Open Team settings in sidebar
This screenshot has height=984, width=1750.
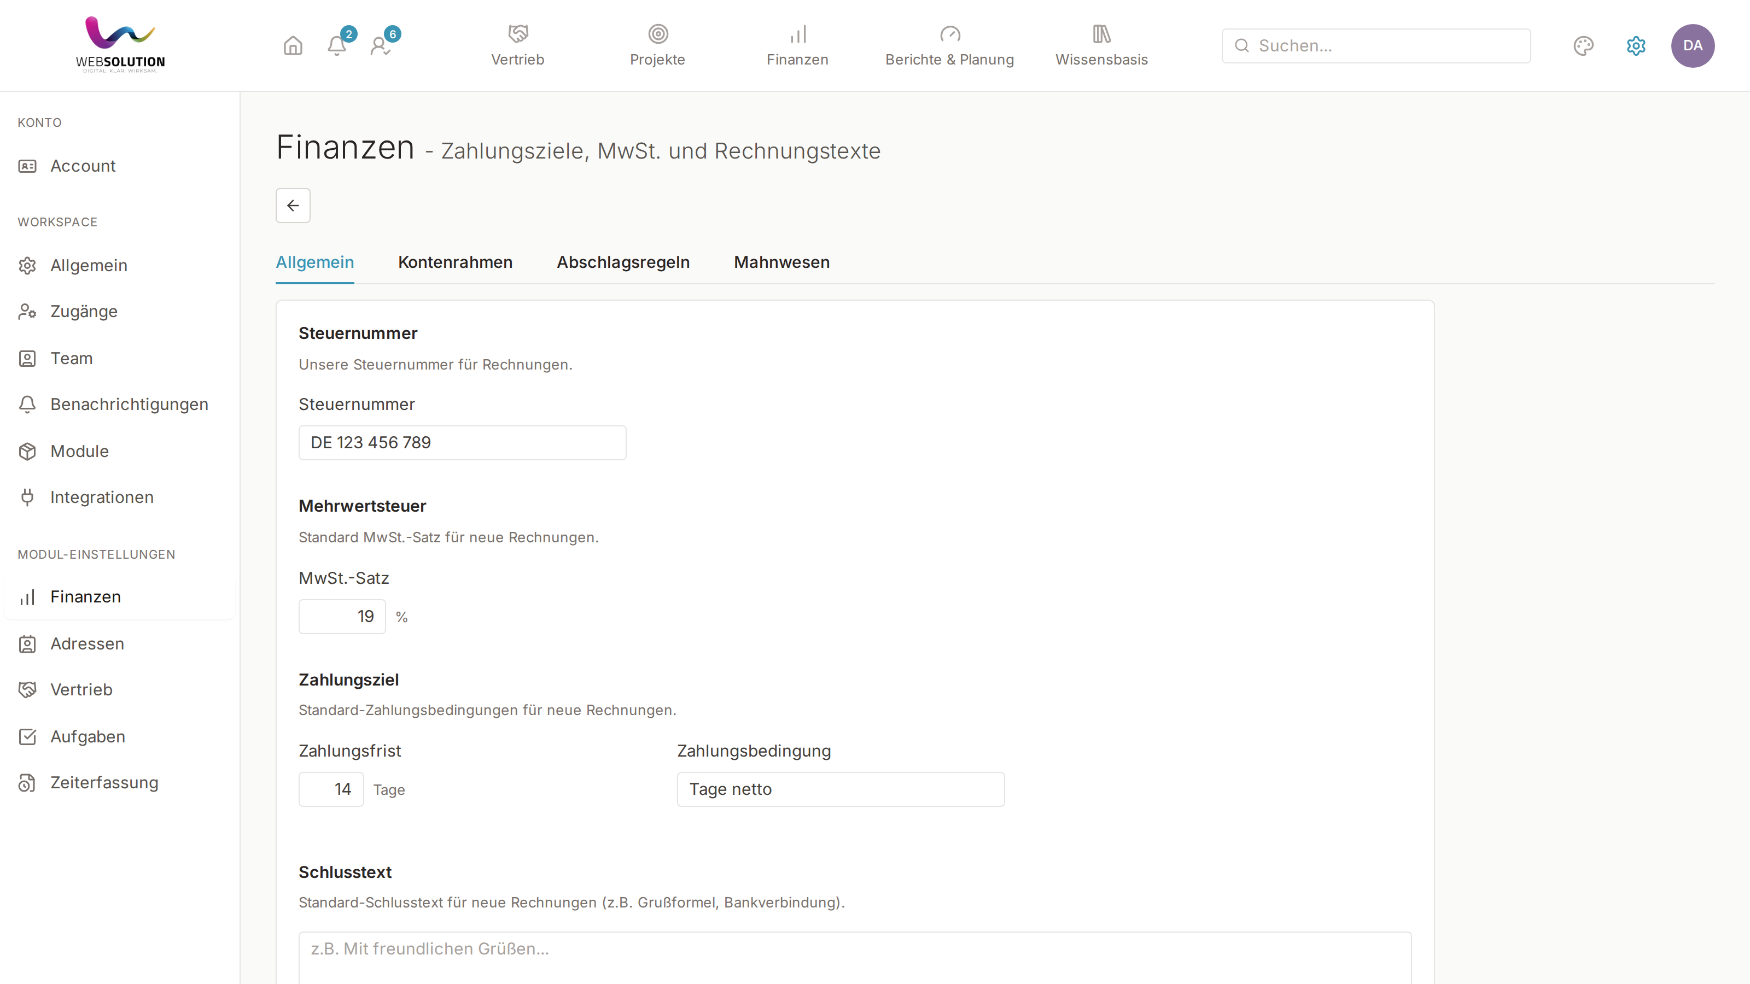[x=120, y=359]
